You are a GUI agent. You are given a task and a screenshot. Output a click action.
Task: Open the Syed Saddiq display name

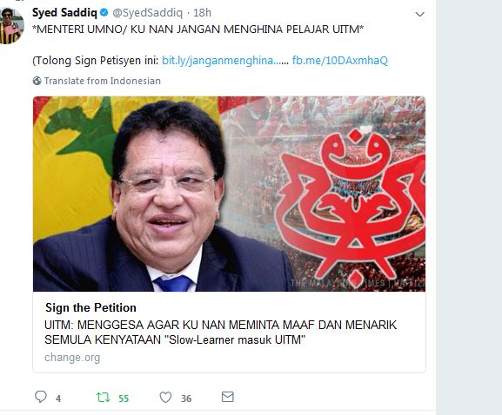pos(64,13)
